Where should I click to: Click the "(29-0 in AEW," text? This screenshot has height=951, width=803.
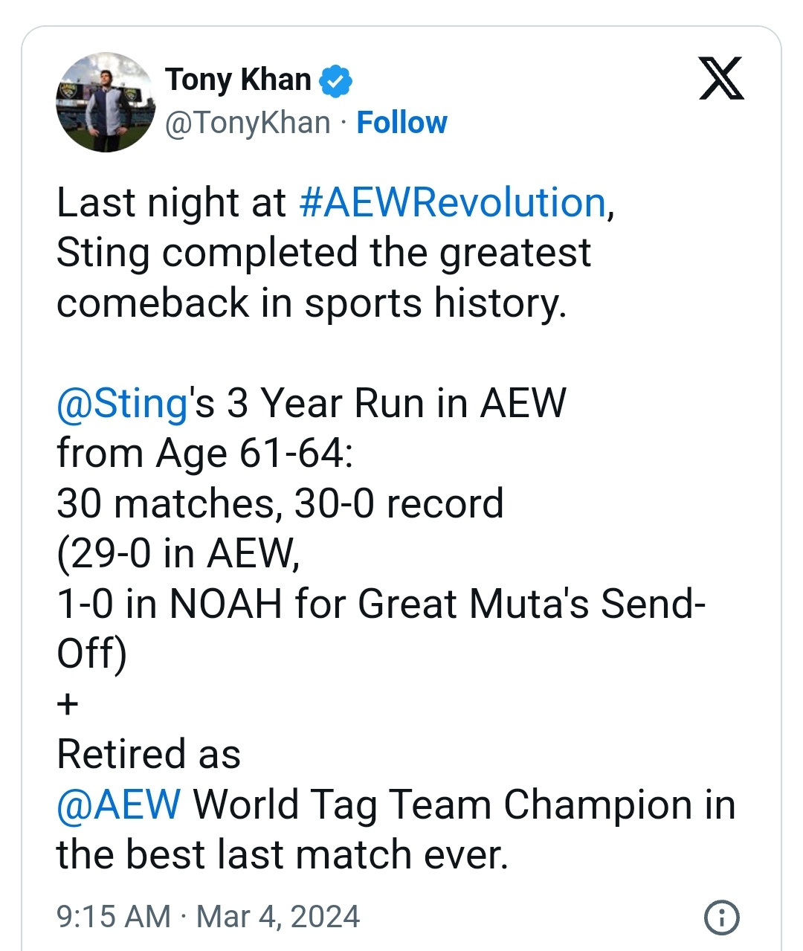(x=178, y=554)
